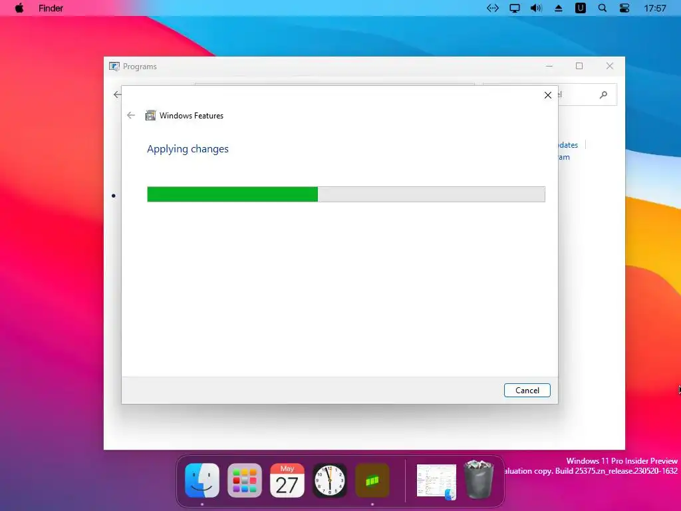Image resolution: width=681 pixels, height=511 pixels.
Task: Click the Programs window title icon
Action: 114,67
